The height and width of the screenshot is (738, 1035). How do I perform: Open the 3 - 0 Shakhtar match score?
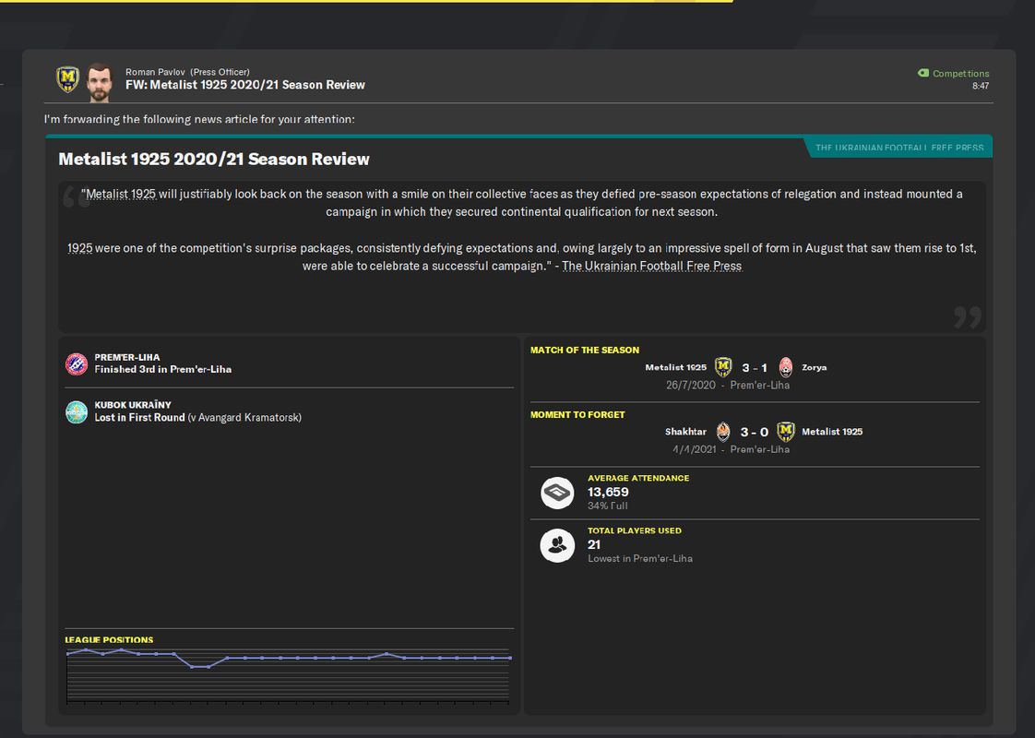click(755, 432)
